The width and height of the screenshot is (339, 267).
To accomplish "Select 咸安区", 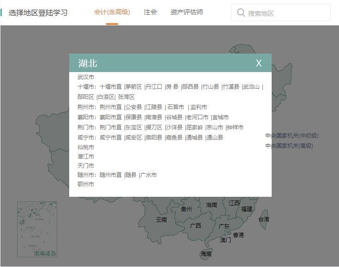I will tap(134, 138).
